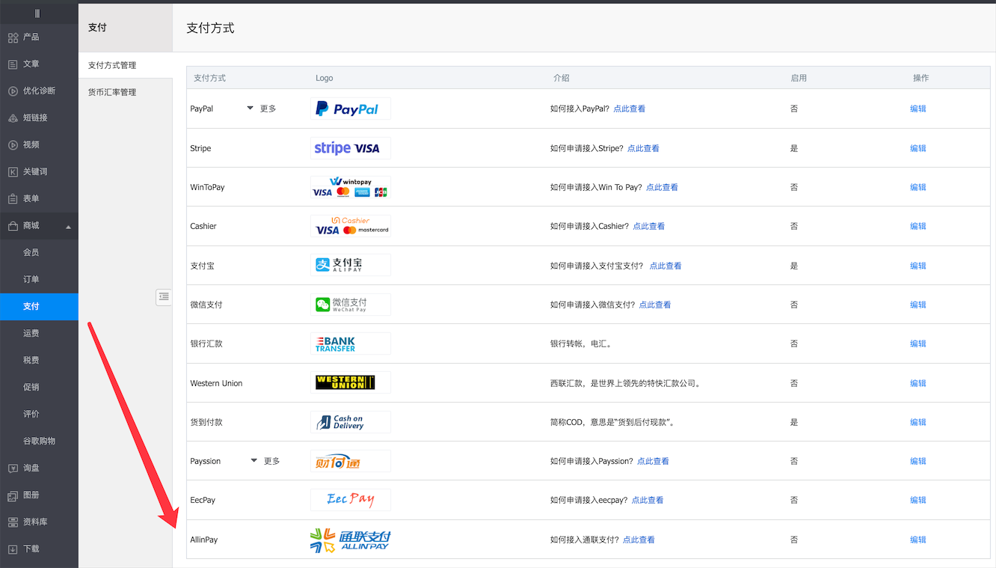
Task: Click 编辑 for the AllinPay row
Action: pyautogui.click(x=917, y=540)
